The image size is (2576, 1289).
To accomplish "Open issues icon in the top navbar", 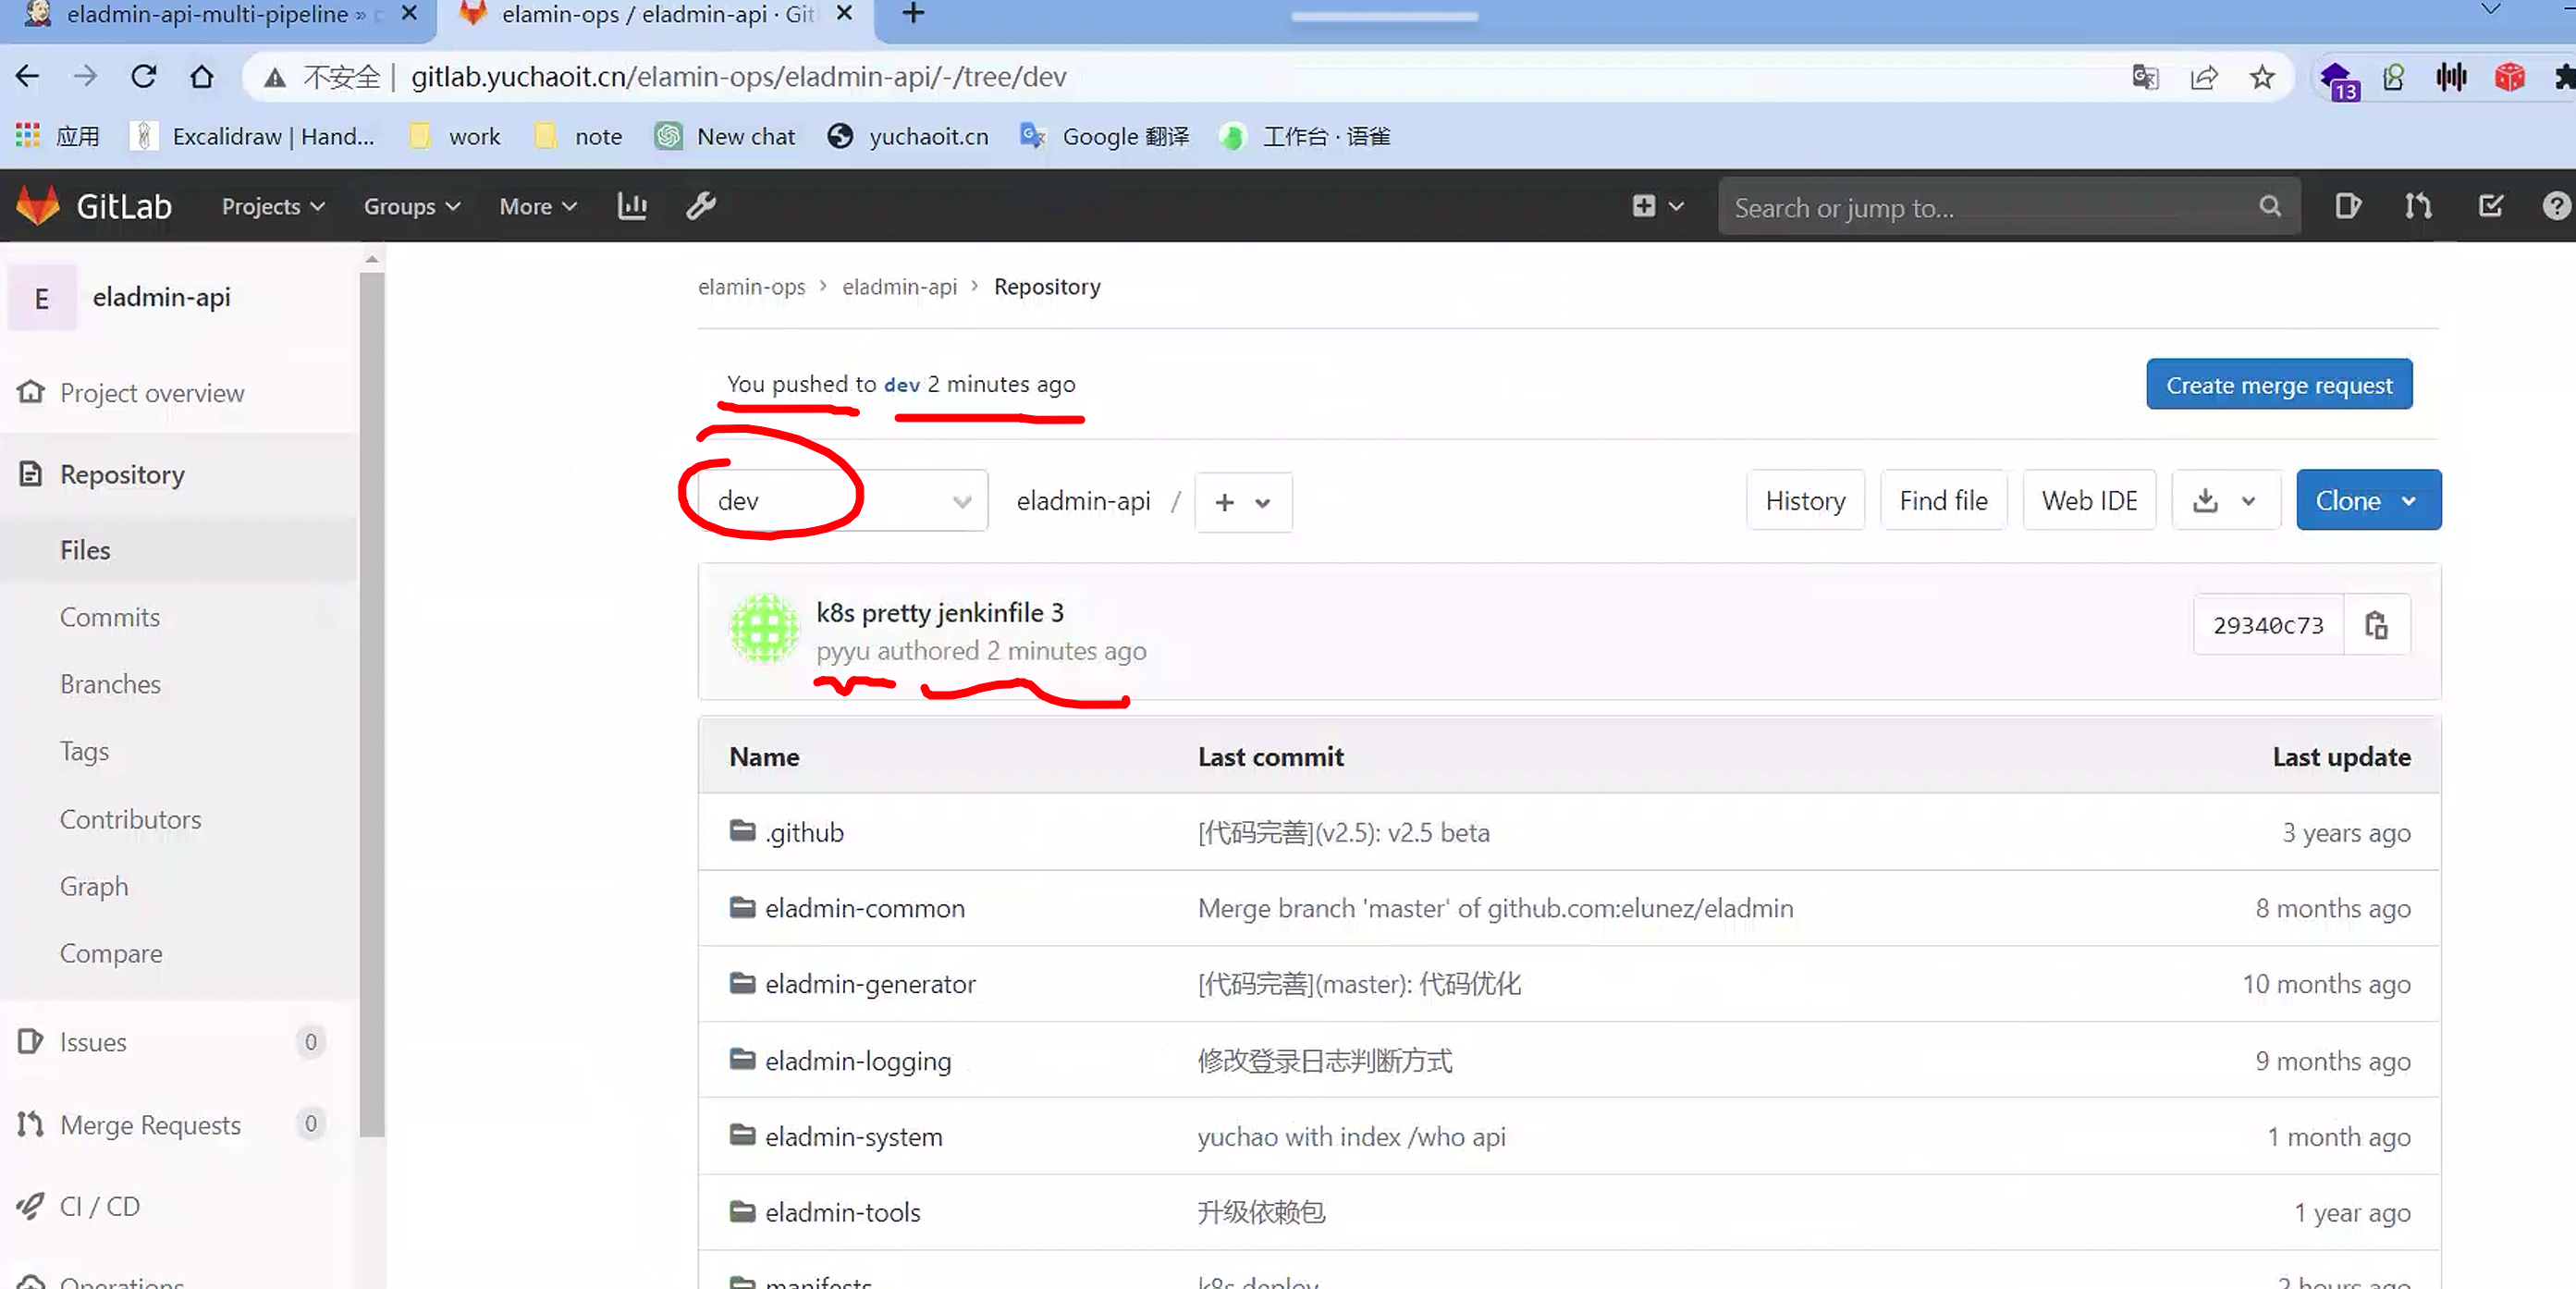I will [x=2348, y=206].
